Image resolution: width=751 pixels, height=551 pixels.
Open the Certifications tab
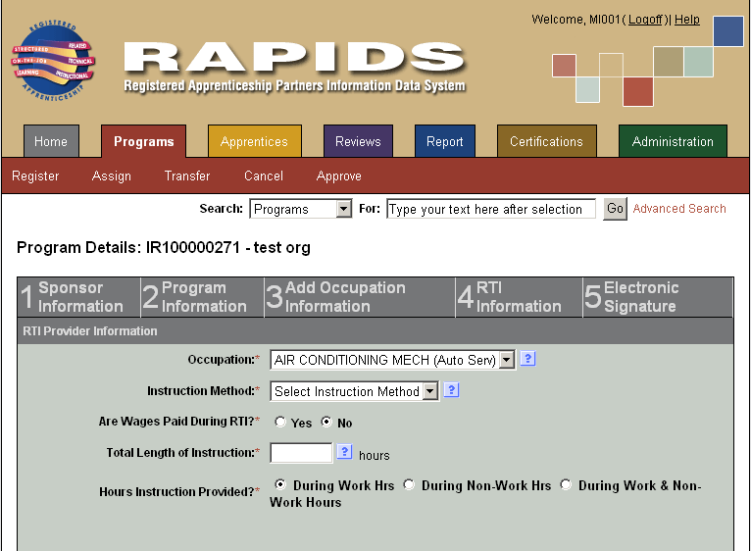[x=546, y=141]
